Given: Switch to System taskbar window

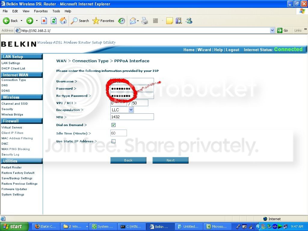Looking at the screenshot, I should 103,226.
